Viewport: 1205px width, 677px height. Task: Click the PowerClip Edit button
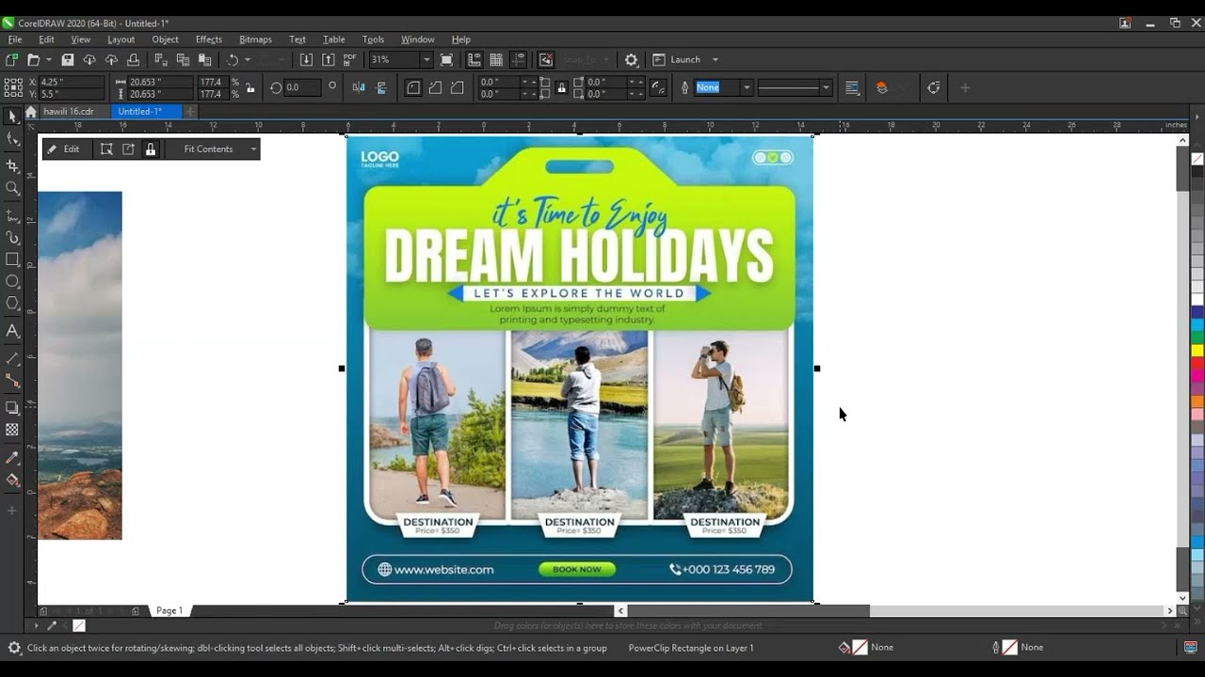pos(64,149)
